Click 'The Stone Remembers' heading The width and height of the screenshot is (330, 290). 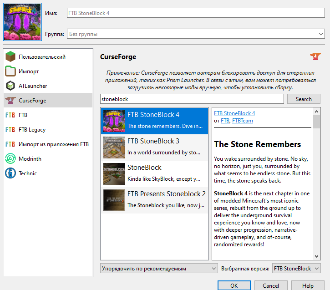(x=257, y=144)
